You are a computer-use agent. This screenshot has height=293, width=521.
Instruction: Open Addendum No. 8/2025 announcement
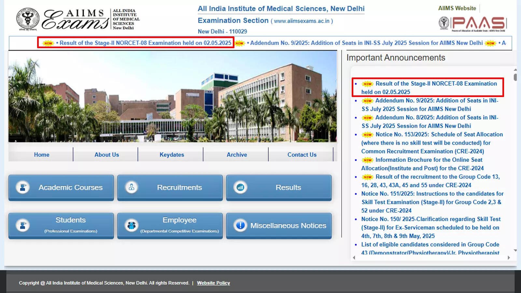click(430, 122)
